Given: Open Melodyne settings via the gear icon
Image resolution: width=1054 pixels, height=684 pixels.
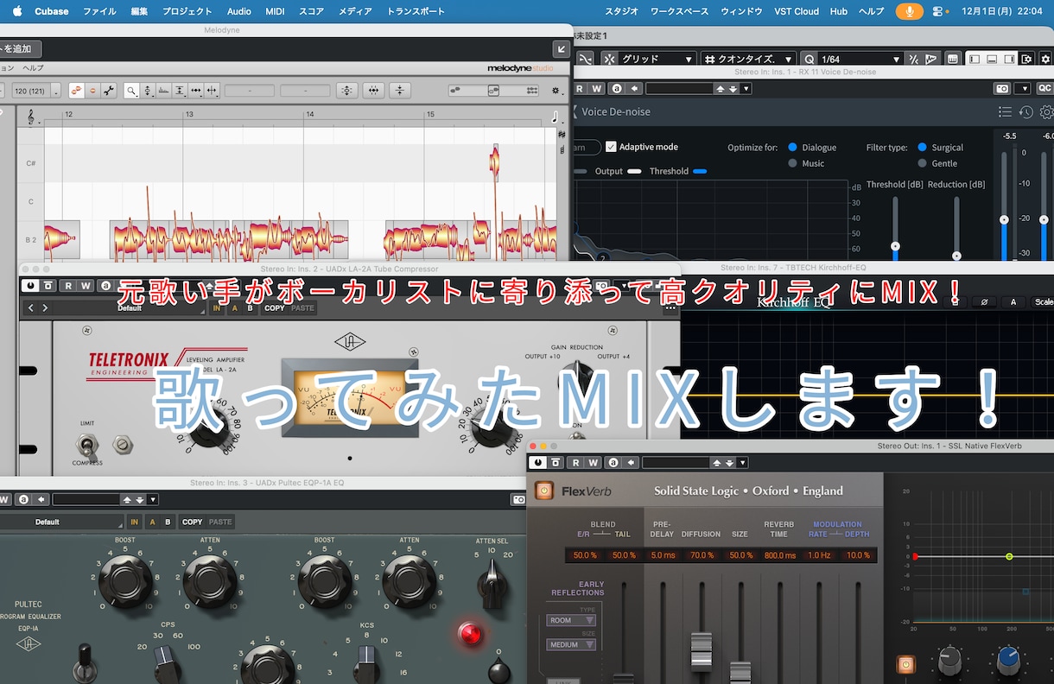Looking at the screenshot, I should tap(556, 91).
